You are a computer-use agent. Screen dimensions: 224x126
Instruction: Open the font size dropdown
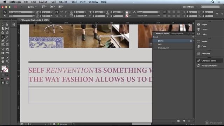[x=51, y=12]
